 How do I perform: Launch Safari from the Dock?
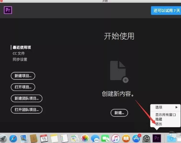[x=13, y=139]
